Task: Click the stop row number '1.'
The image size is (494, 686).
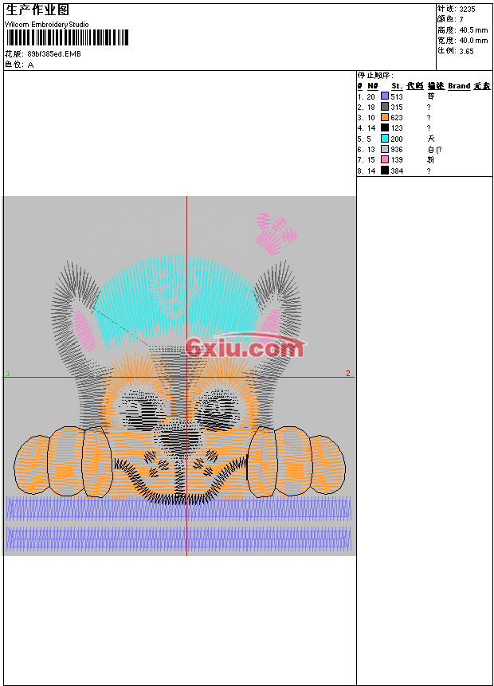Action: (x=360, y=96)
